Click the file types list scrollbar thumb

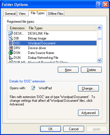99,39
